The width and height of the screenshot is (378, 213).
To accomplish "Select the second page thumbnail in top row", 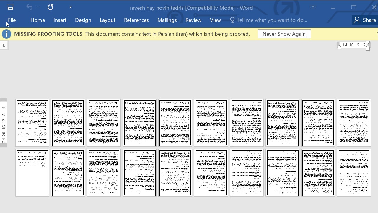I will pyautogui.click(x=68, y=123).
